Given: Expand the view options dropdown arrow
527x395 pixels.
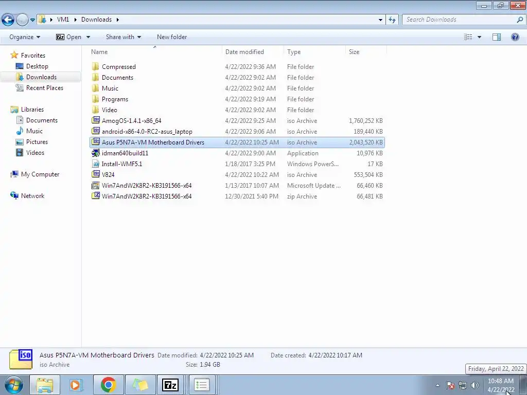Looking at the screenshot, I should coord(479,37).
